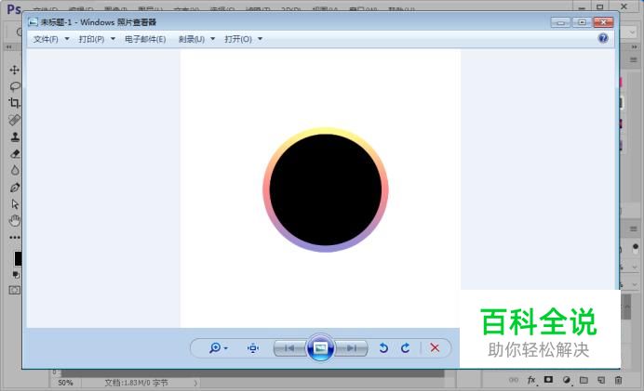Click the link layers icon
Image resolution: width=644 pixels, height=391 pixels.
[514, 380]
